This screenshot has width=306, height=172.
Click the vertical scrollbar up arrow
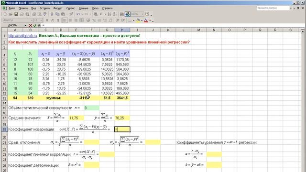click(303, 32)
